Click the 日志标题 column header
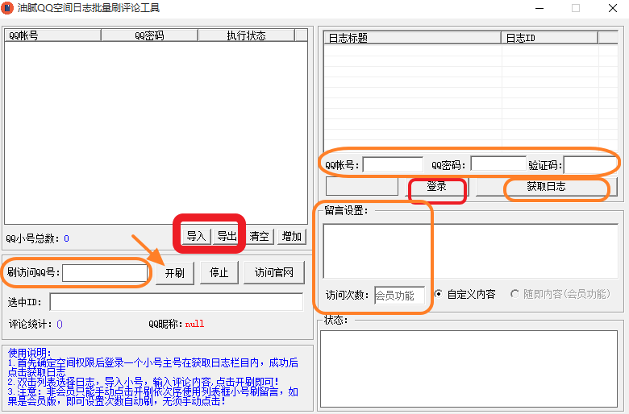 tap(412, 38)
